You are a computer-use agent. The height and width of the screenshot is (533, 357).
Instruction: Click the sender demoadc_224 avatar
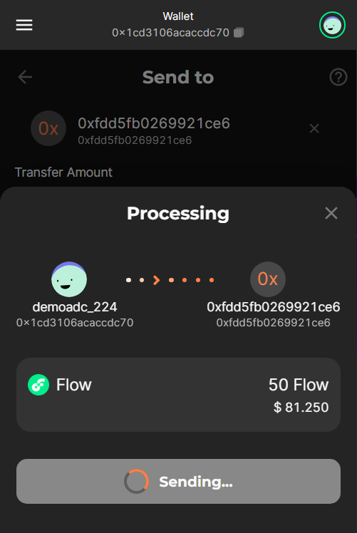click(69, 279)
